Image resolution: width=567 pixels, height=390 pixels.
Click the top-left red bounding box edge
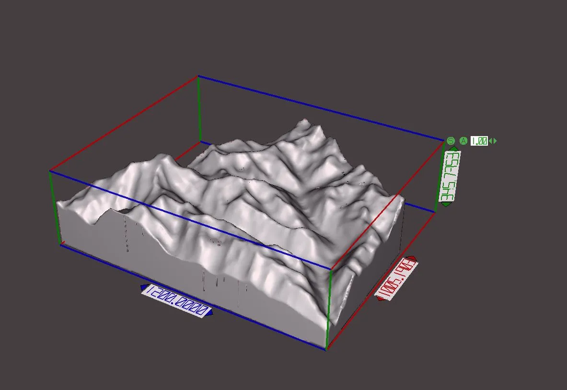click(124, 123)
